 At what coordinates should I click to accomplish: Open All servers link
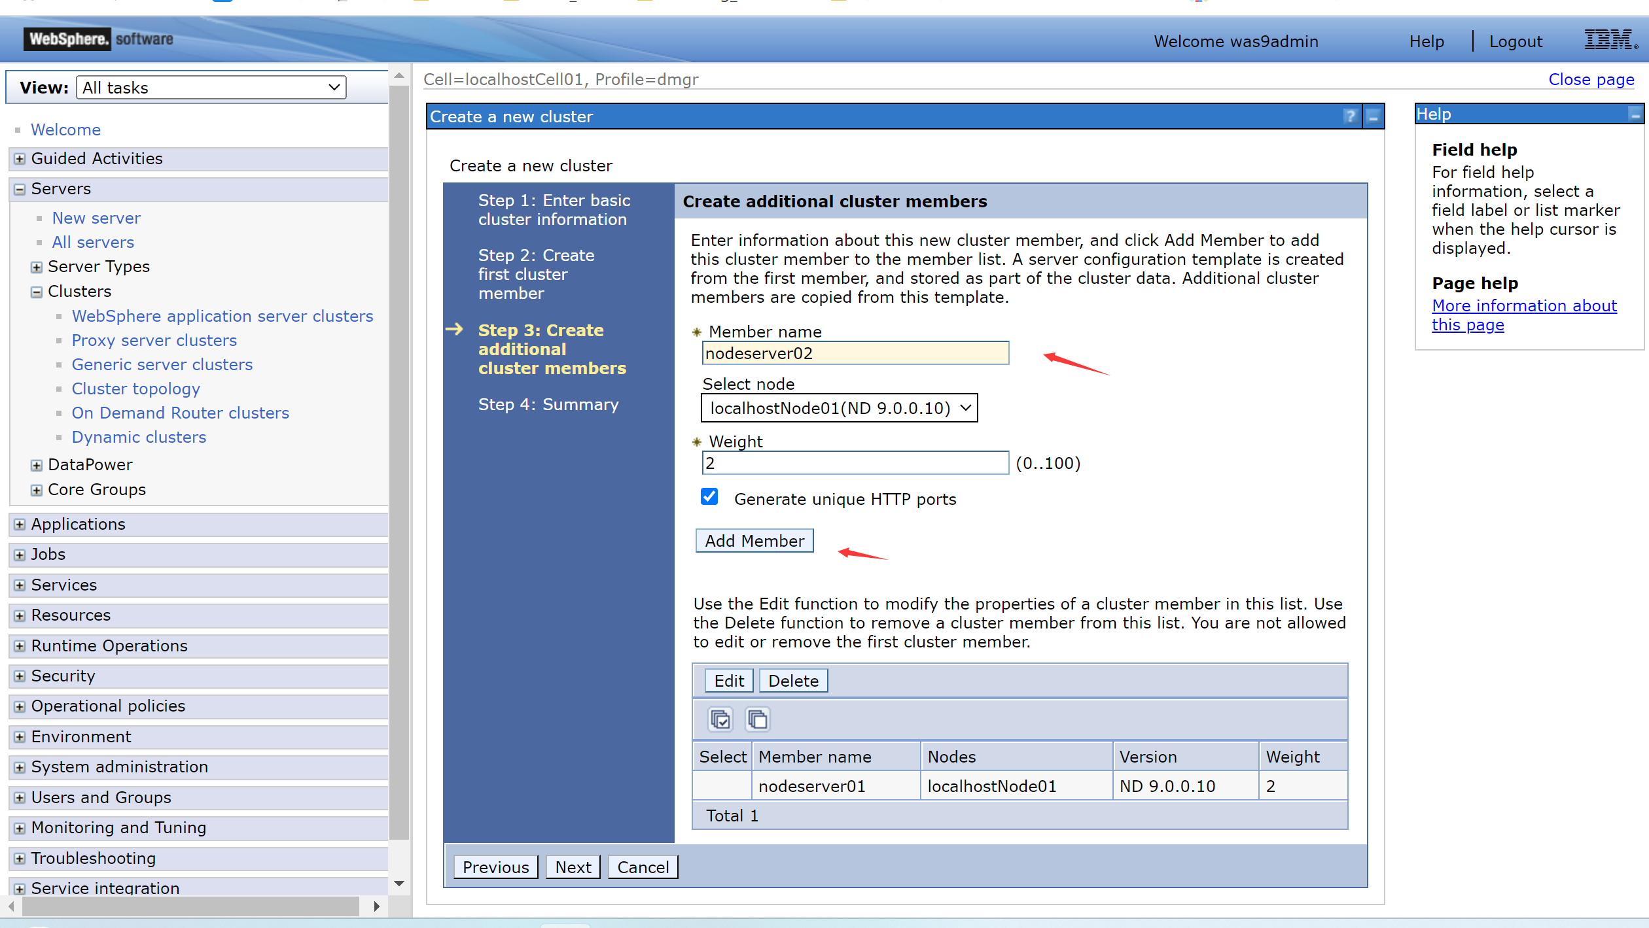point(93,242)
